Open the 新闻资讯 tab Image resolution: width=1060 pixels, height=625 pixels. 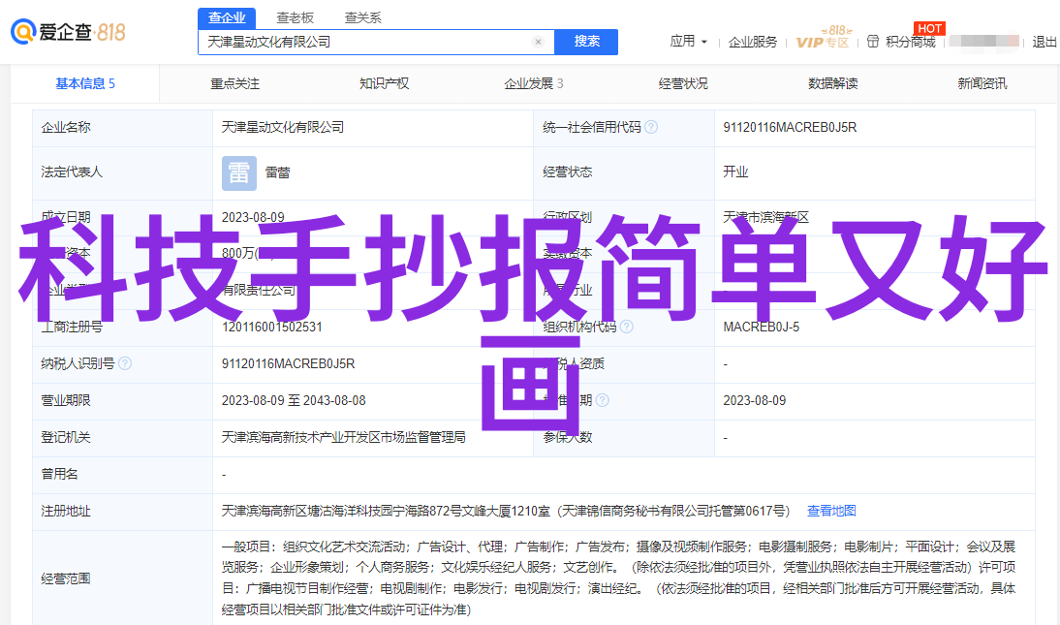(x=982, y=84)
